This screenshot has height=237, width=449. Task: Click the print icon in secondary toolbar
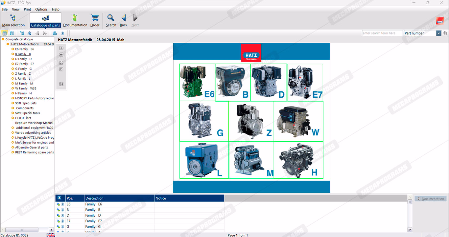click(55, 33)
